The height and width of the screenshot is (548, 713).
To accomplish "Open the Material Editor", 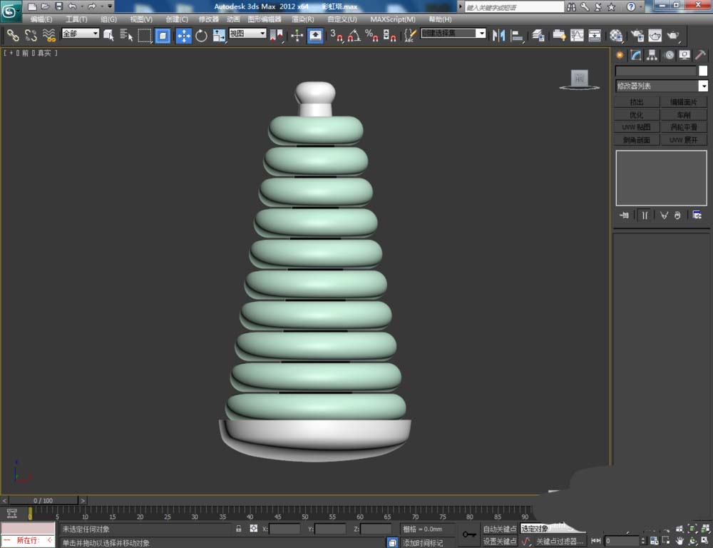I will coord(617,35).
